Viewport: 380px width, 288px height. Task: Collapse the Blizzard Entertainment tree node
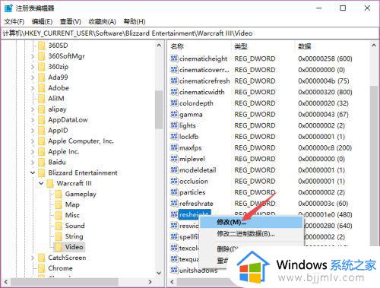point(33,172)
